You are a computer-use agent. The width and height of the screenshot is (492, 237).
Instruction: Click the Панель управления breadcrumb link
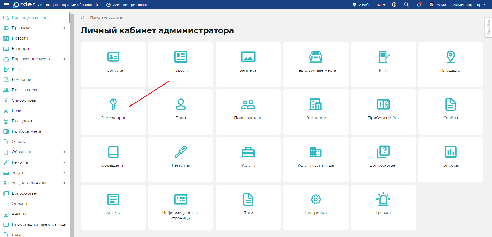(x=107, y=17)
